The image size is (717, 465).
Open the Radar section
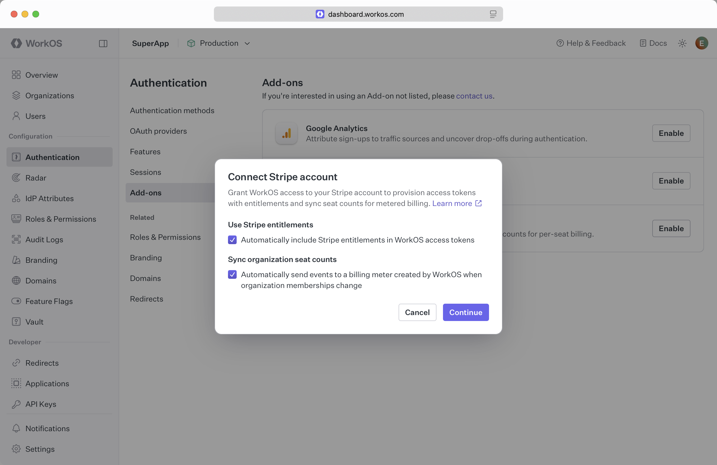(36, 178)
